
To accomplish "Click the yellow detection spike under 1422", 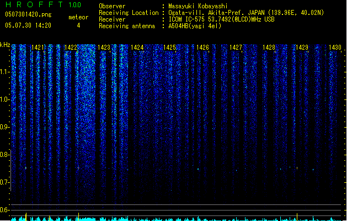I will pyautogui.click(x=78, y=217).
